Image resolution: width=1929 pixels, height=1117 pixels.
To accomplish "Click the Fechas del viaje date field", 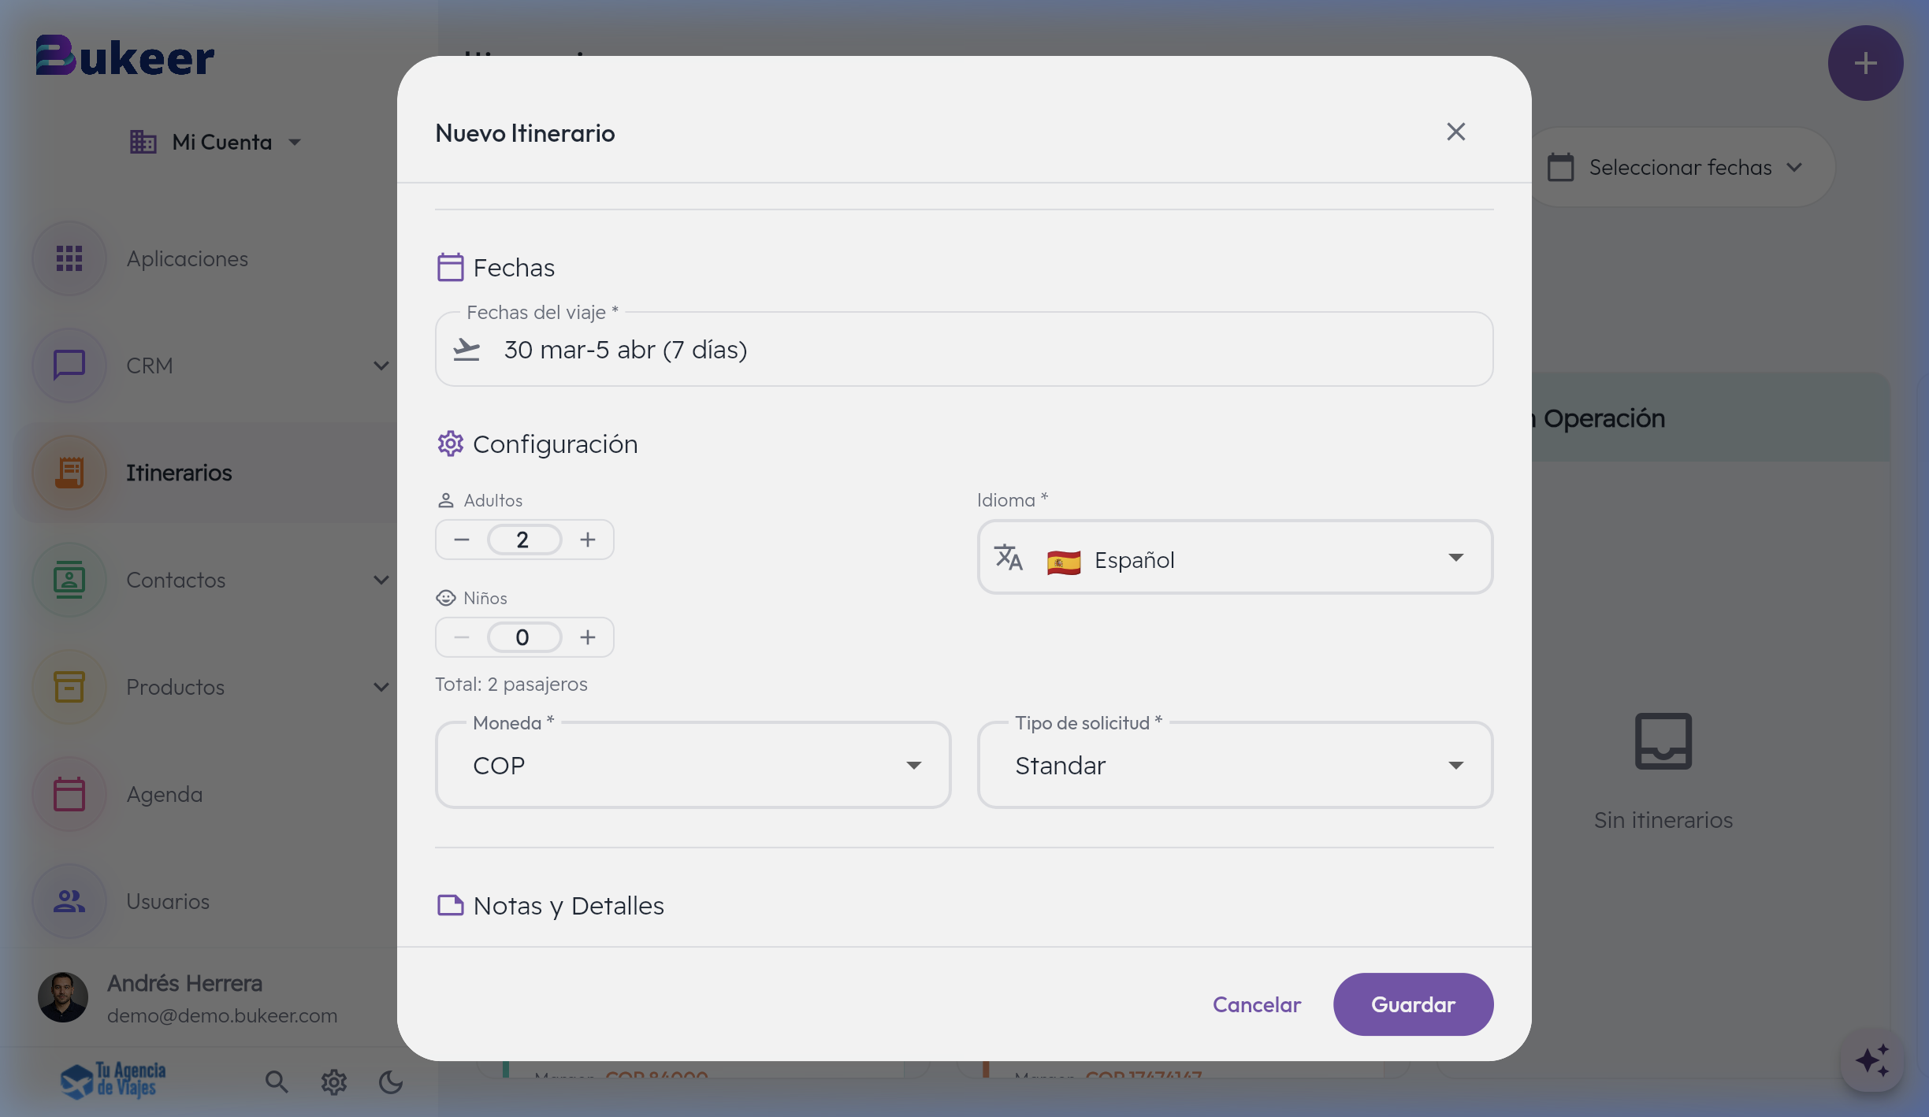I will (x=963, y=349).
